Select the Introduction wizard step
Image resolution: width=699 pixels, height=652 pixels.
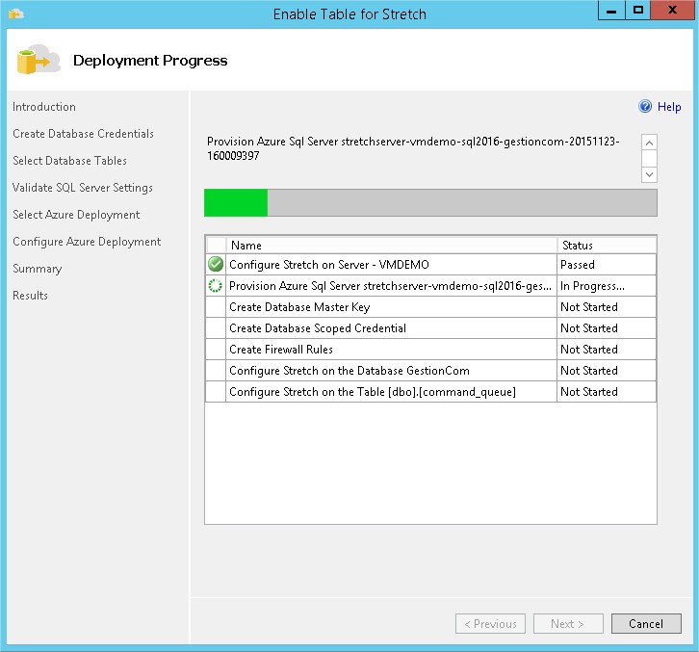(44, 107)
